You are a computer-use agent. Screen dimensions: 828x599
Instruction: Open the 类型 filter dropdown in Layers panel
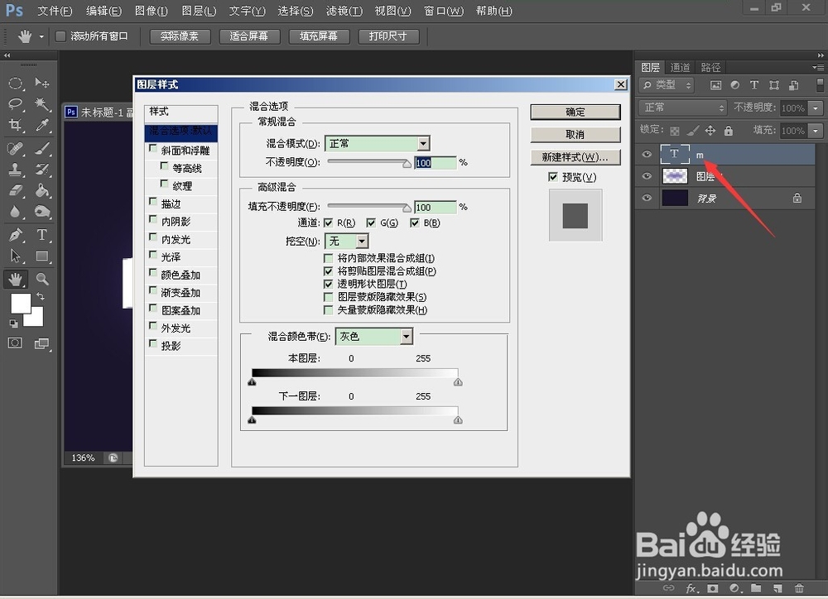(666, 85)
